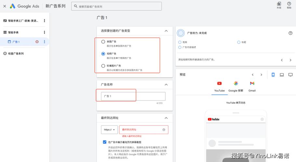Switch preview to the mobile phone device
Viewport: 296px width, 162px height.
[273, 75]
